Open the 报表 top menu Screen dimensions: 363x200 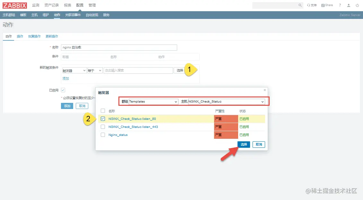tap(68, 5)
